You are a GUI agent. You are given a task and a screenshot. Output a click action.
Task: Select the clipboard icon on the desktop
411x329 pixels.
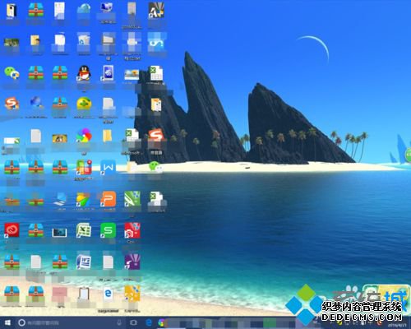[84, 294]
